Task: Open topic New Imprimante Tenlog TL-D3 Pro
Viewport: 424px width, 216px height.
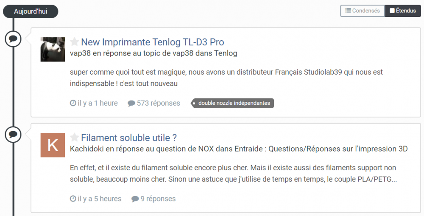Action: coord(152,42)
